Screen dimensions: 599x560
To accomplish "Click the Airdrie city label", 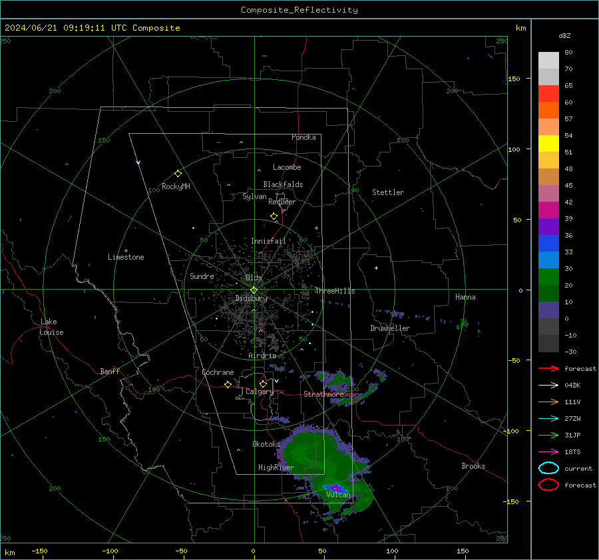I will (262, 356).
